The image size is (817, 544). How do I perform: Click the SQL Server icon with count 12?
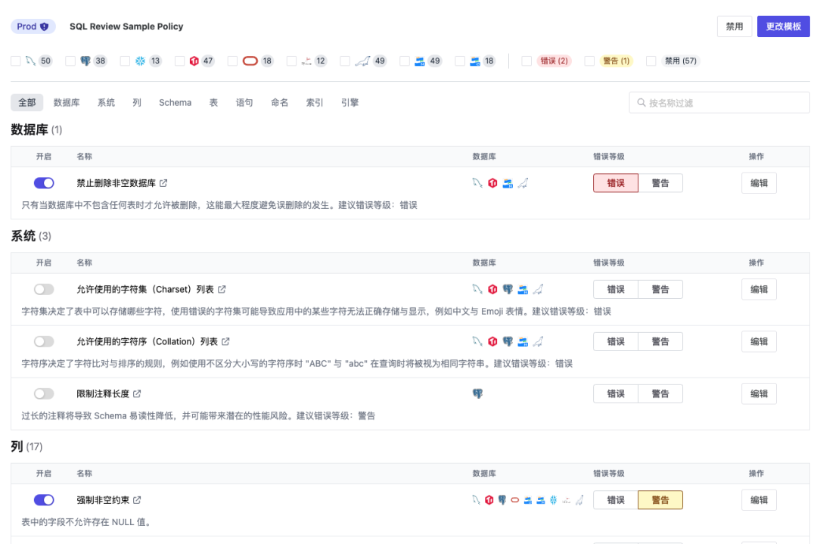coord(306,61)
